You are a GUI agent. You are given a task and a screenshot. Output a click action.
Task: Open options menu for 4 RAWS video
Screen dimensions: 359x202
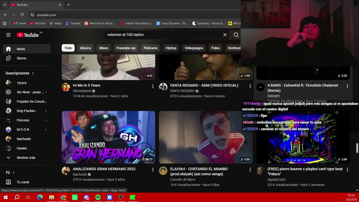click(347, 86)
